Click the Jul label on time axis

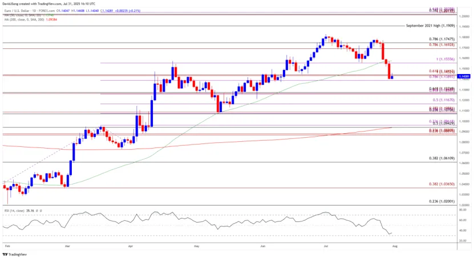tap(328, 245)
